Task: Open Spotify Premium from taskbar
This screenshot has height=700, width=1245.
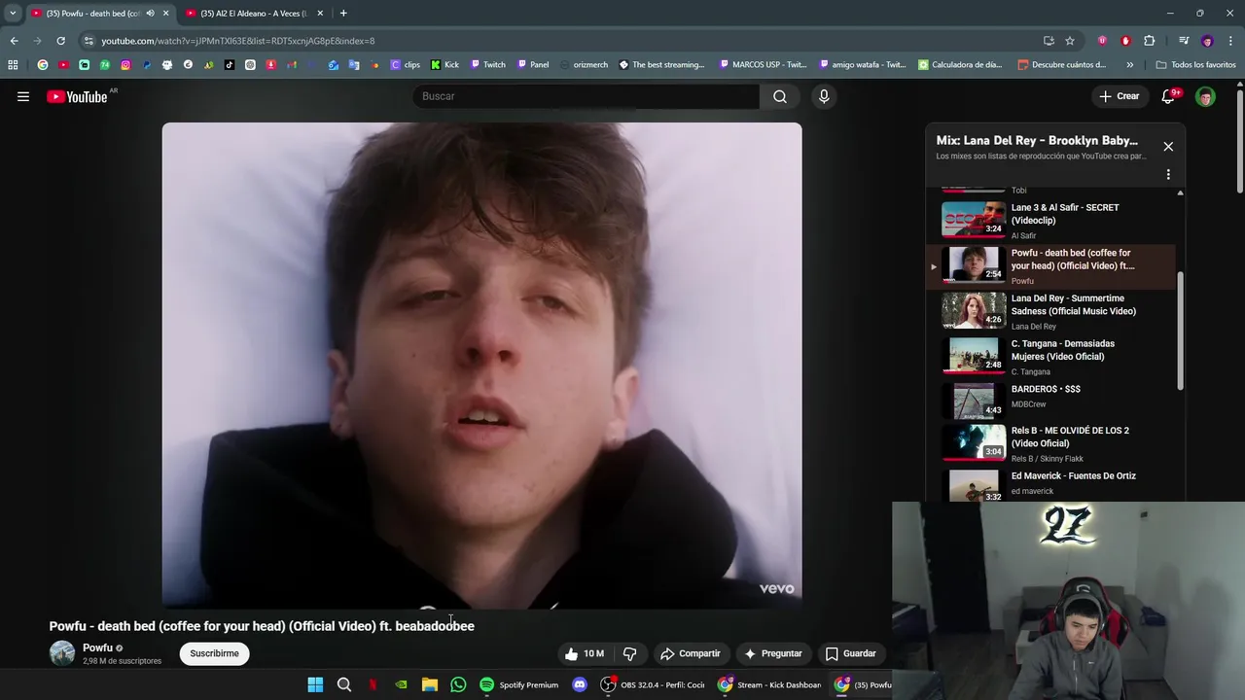Action: pos(519,684)
